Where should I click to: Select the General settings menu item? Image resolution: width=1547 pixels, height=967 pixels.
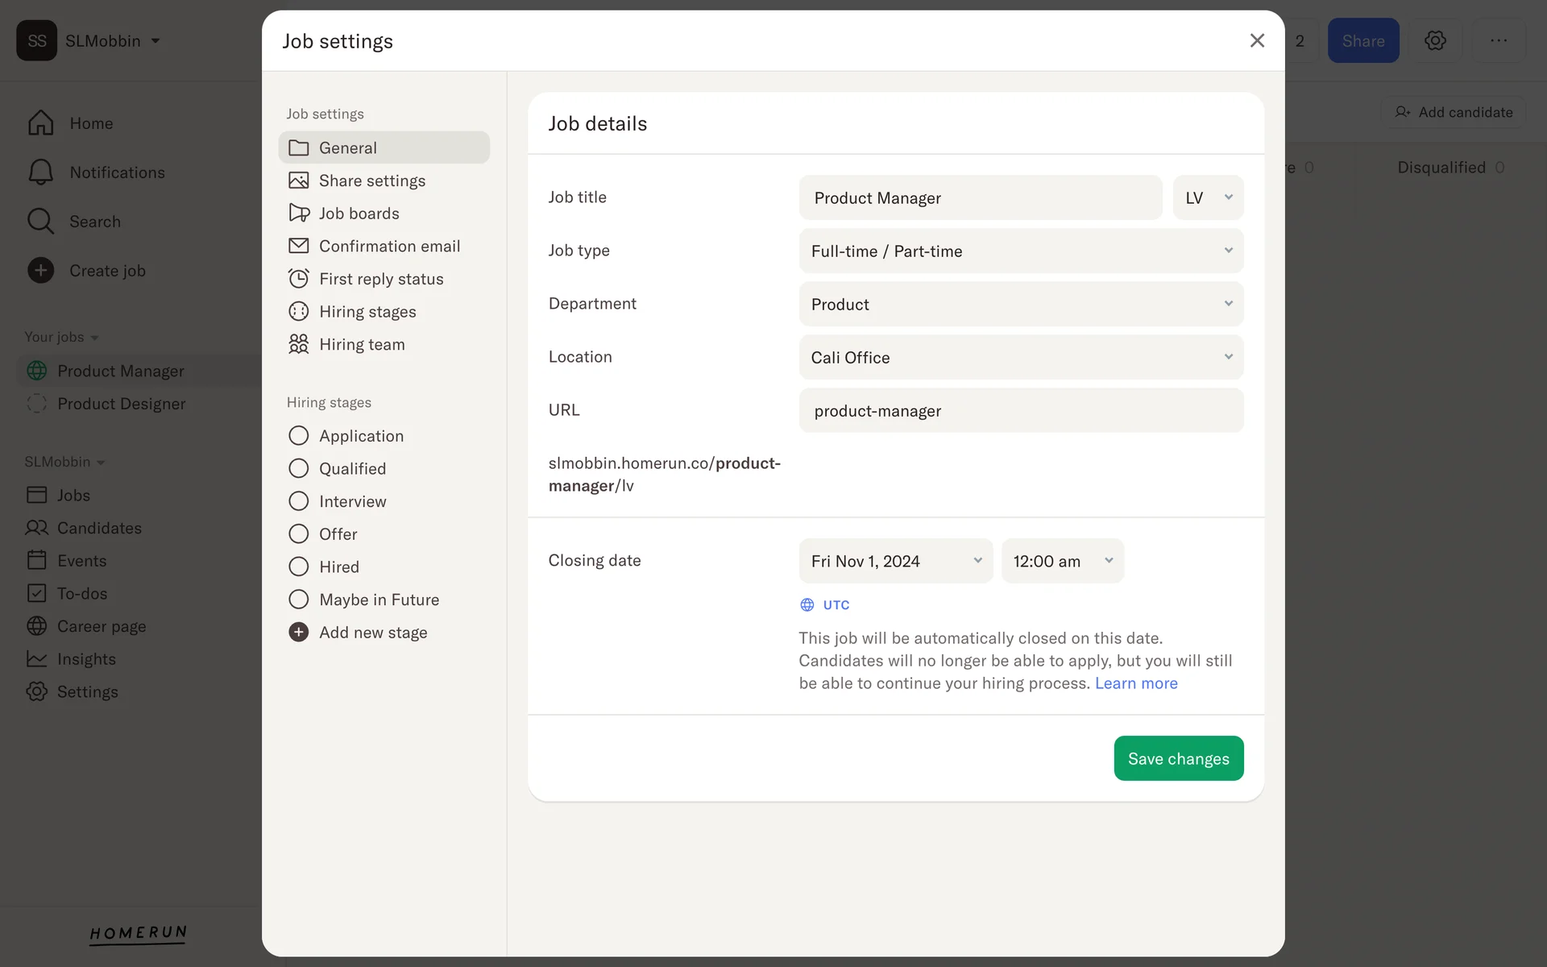click(384, 147)
